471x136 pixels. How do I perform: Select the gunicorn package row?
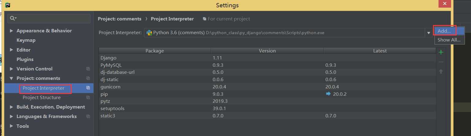pos(268,87)
